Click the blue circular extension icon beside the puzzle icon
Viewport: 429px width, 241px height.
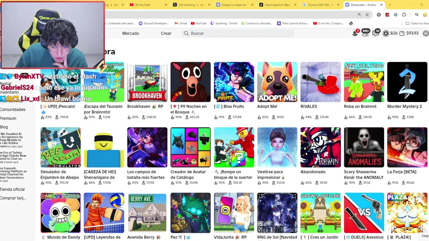coord(395,15)
